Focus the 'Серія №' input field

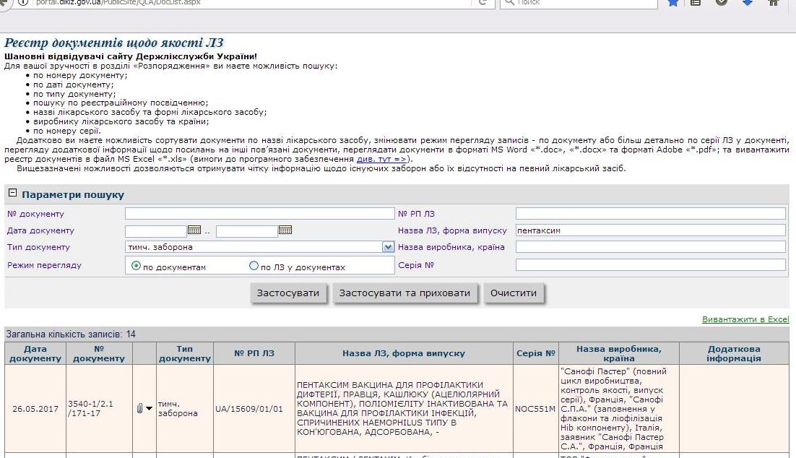(650, 264)
